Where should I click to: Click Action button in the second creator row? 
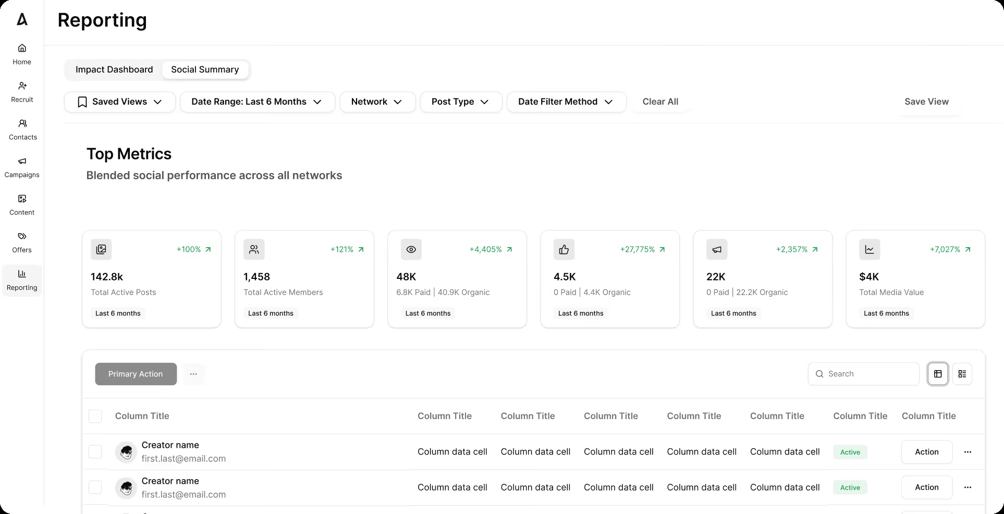click(x=927, y=487)
